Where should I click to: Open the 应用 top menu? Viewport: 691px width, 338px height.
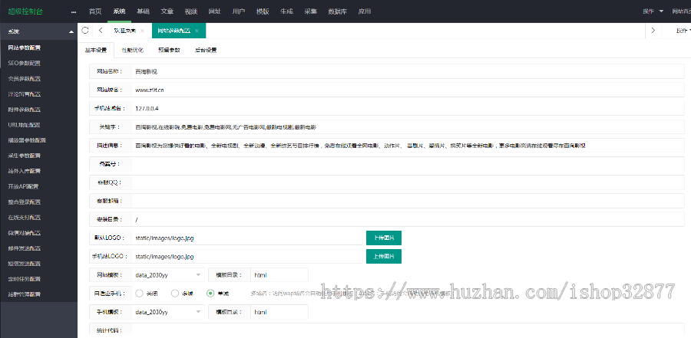tap(365, 11)
